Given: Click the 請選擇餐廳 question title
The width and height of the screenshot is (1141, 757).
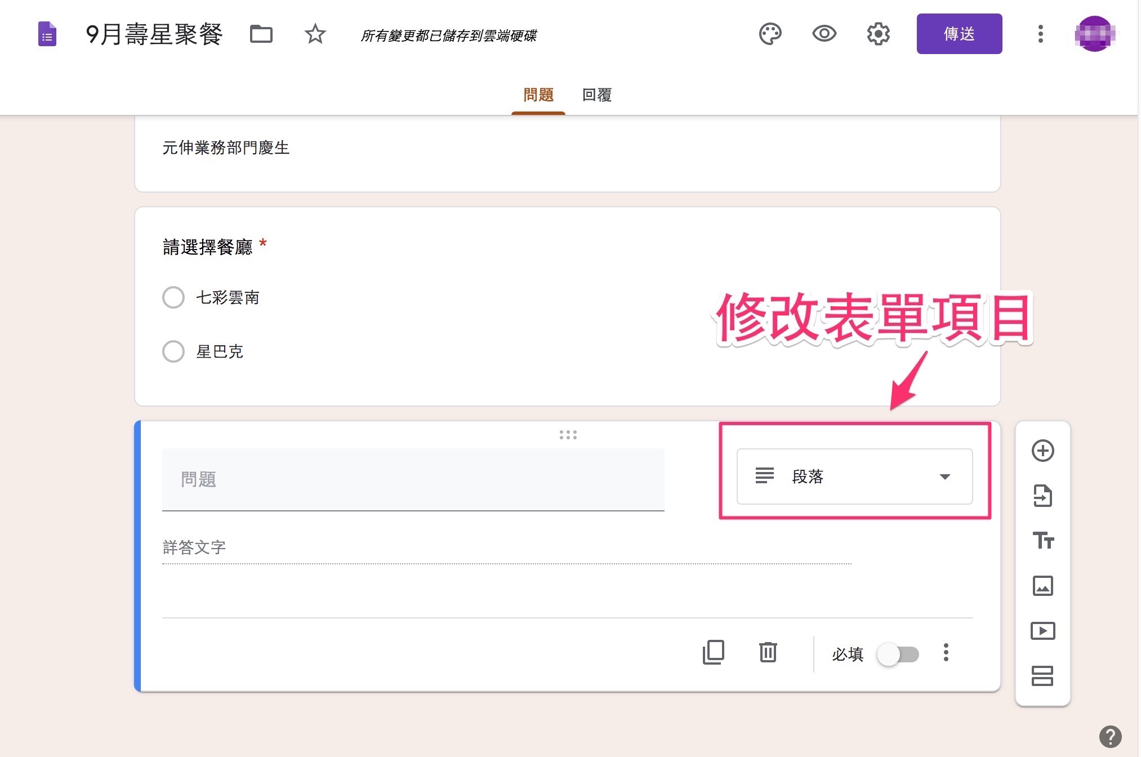Looking at the screenshot, I should (207, 247).
